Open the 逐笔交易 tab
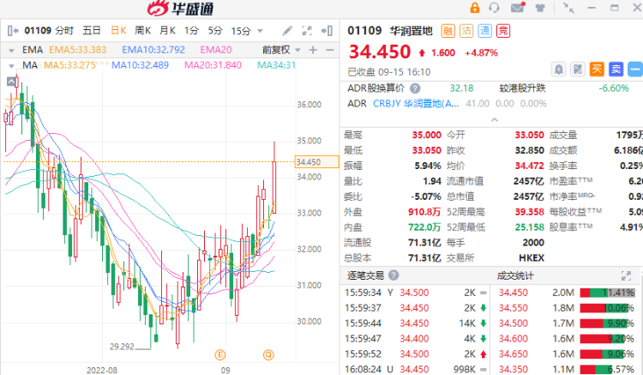This screenshot has height=375, width=643. [x=365, y=275]
